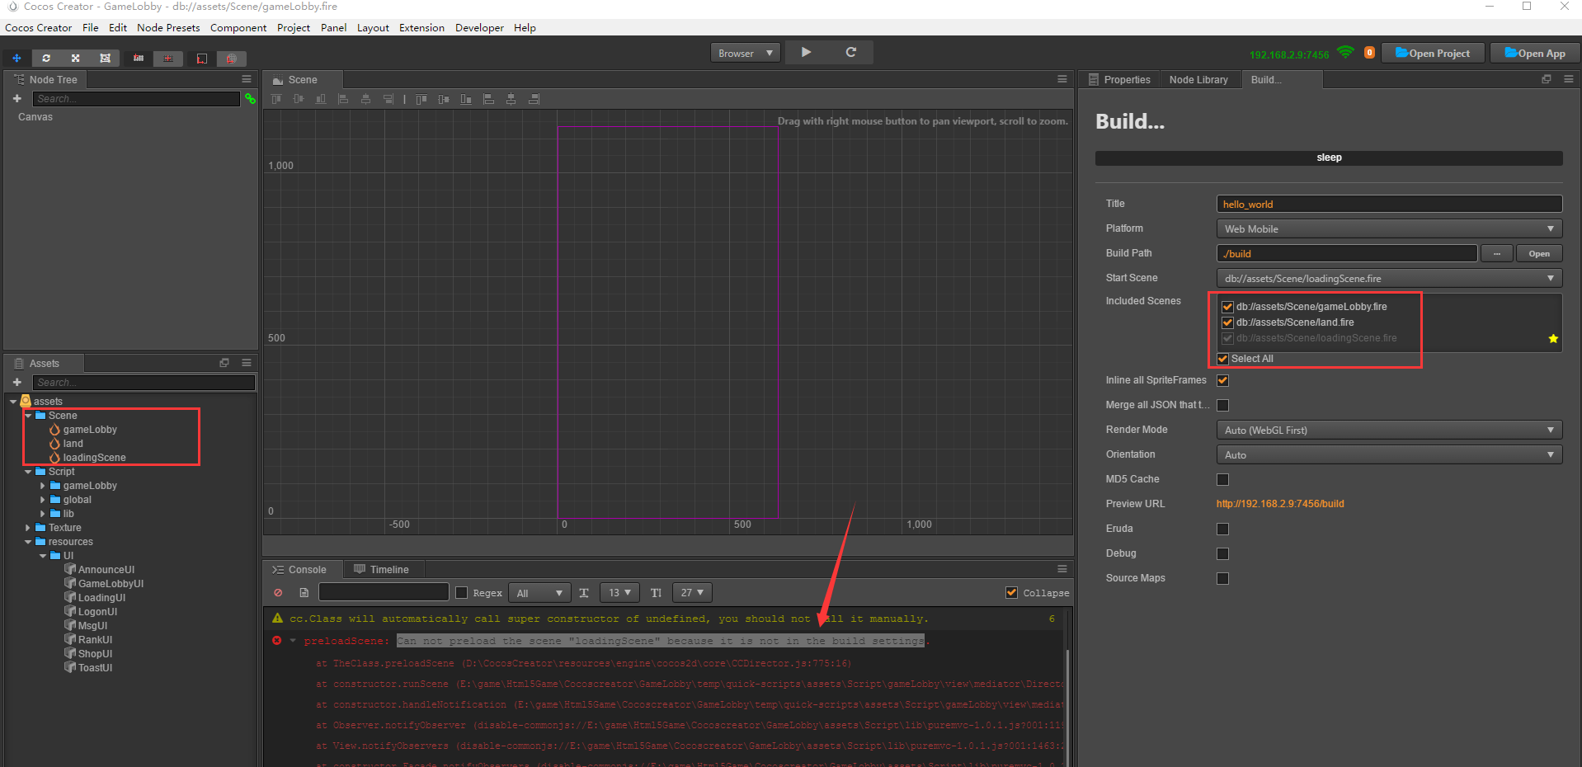Open the Preview URL link
This screenshot has width=1582, height=767.
tap(1280, 504)
